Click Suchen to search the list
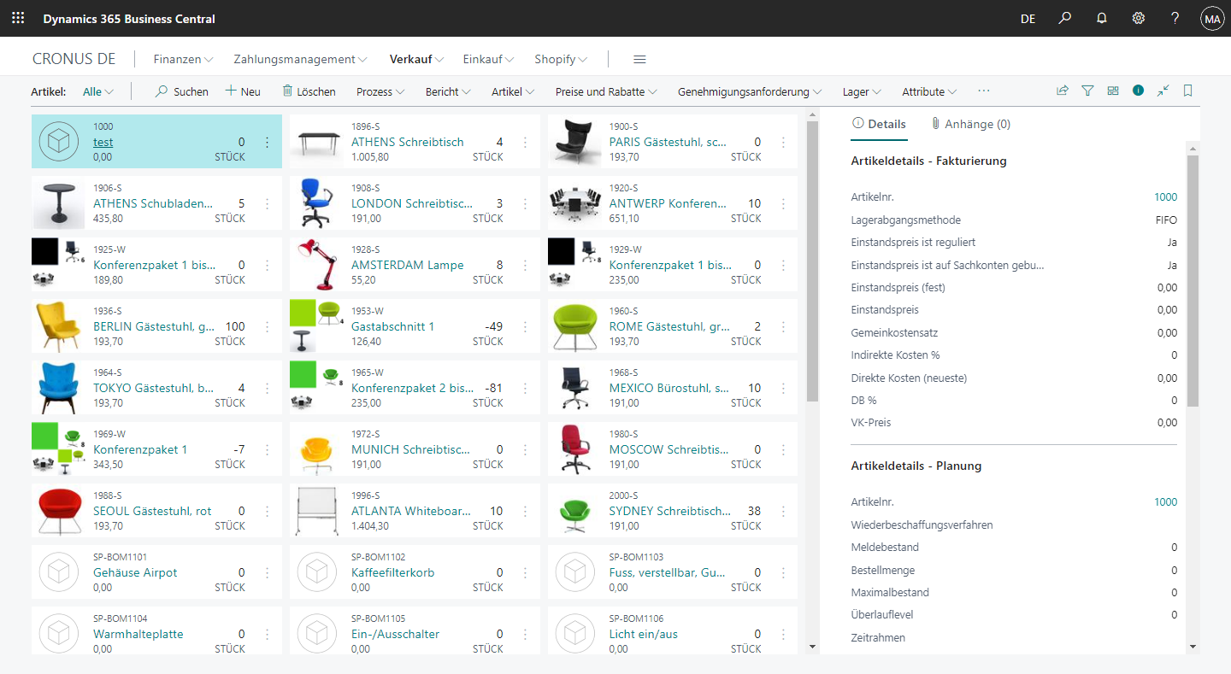The height and width of the screenshot is (674, 1231). (181, 91)
